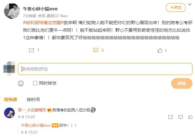This screenshot has width=195, height=138.
Task: Open the commenter 酉一_永远爱嘿西 avatar
Action: [x=9, y=113]
